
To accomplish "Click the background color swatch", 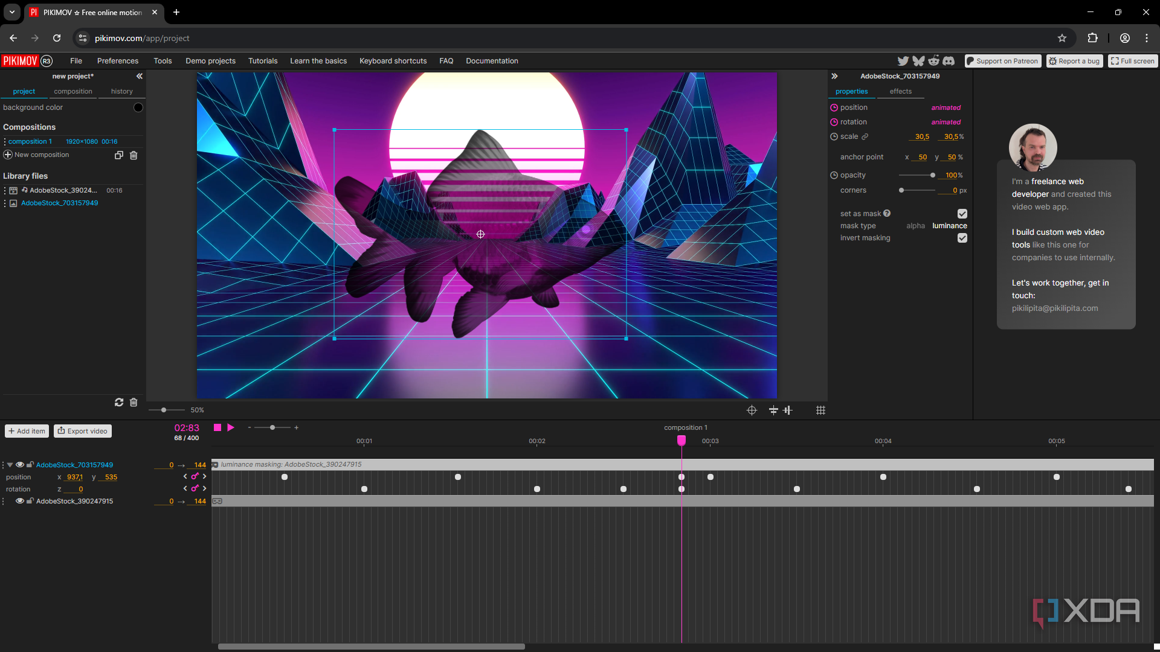I will point(138,107).
